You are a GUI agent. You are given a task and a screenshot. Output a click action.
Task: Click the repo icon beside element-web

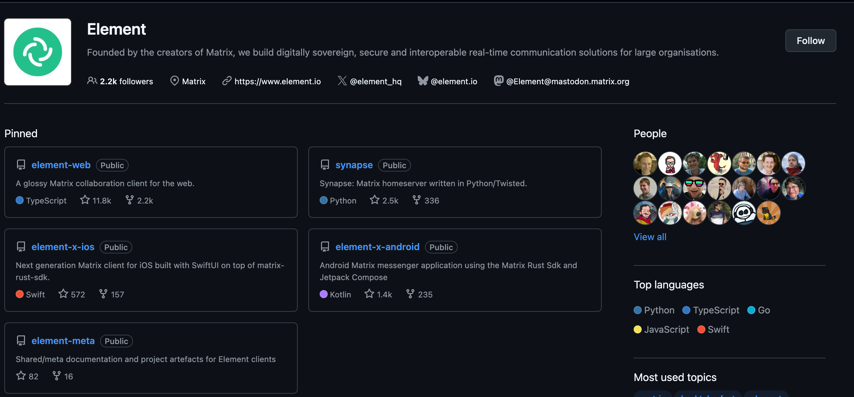tap(21, 165)
